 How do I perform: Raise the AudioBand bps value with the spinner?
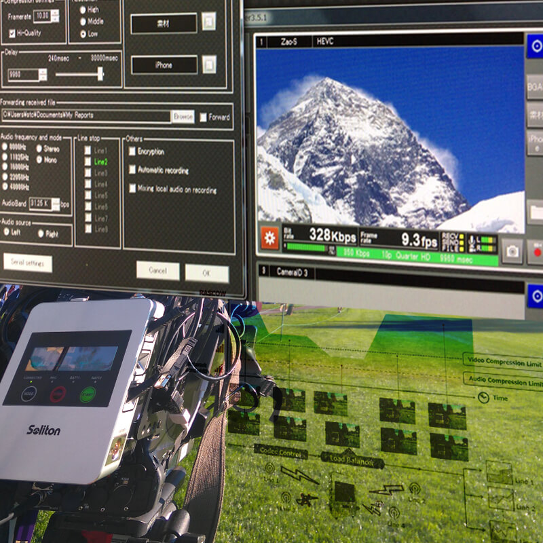point(56,202)
